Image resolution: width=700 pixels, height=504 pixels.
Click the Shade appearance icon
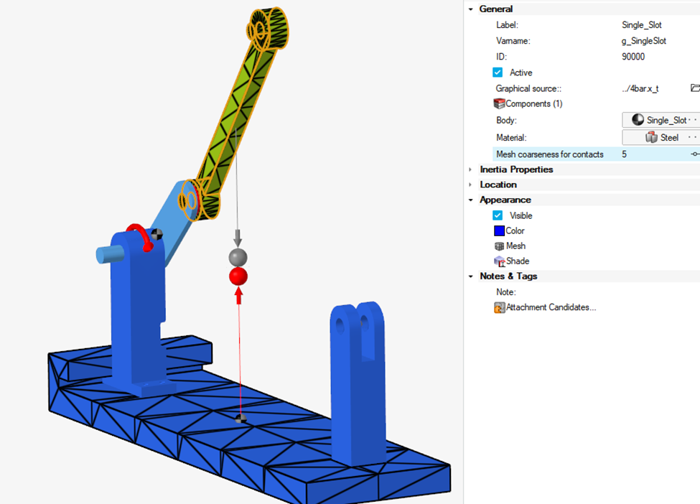click(499, 261)
